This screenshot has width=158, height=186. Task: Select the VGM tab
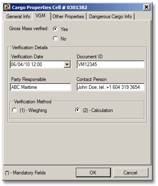[41, 16]
